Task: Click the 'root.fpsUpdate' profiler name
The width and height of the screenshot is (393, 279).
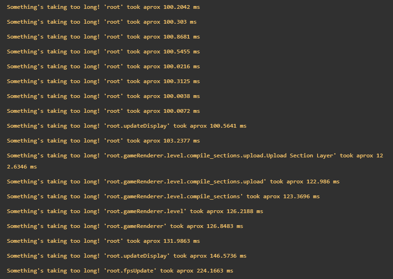Action: click(x=130, y=271)
